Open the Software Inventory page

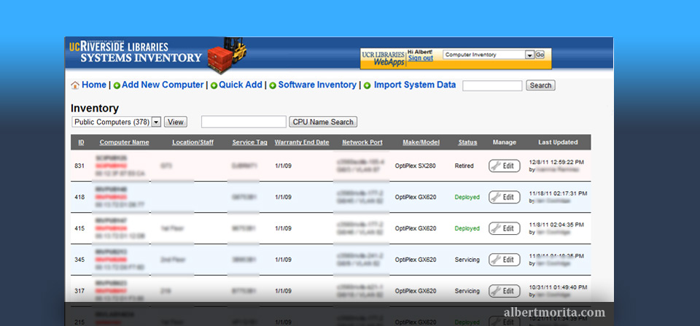coord(317,85)
